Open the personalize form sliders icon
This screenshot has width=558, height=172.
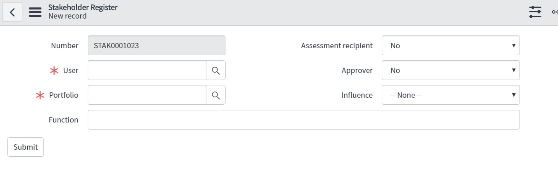535,12
